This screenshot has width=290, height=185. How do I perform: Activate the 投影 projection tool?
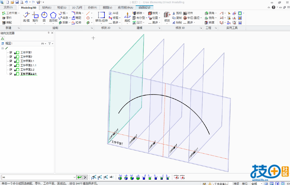63,22
